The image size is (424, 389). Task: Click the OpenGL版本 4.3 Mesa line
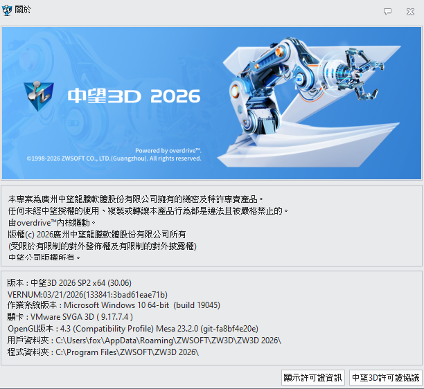point(133,329)
